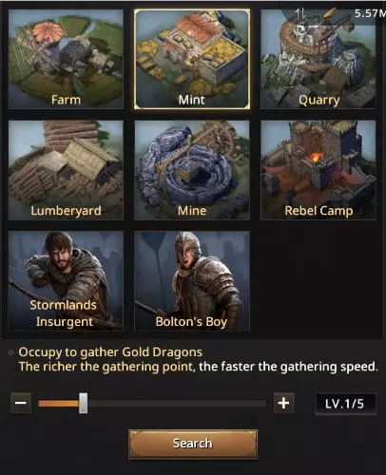The height and width of the screenshot is (475, 386).
Task: Click the unfilled part of level slider track
Action: click(177, 404)
